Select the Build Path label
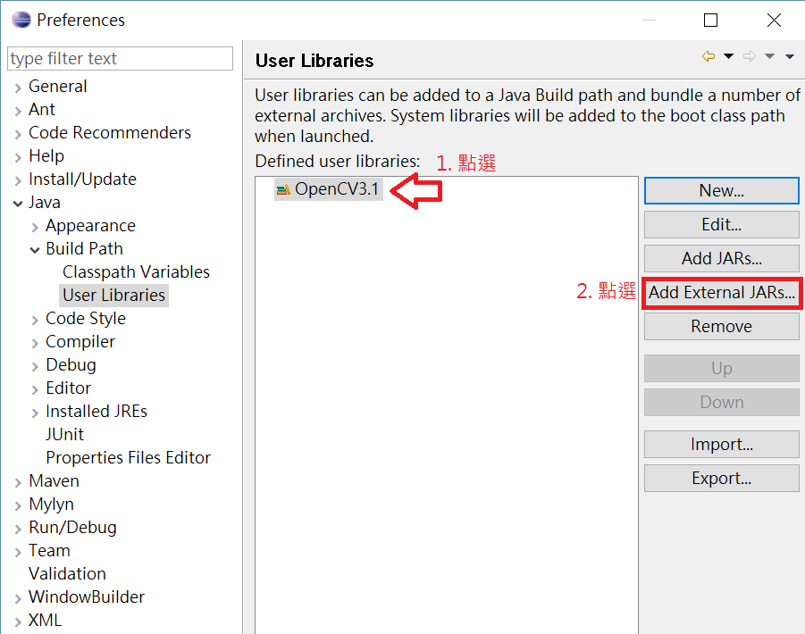 (84, 249)
